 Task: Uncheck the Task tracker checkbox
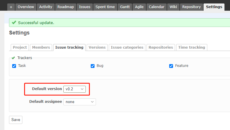point(14,66)
